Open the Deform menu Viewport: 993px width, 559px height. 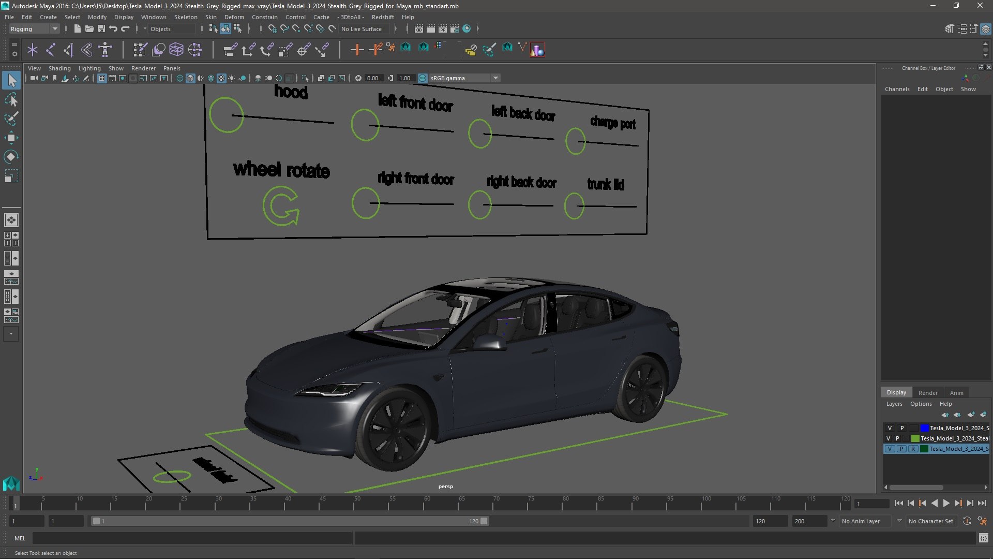tap(234, 17)
